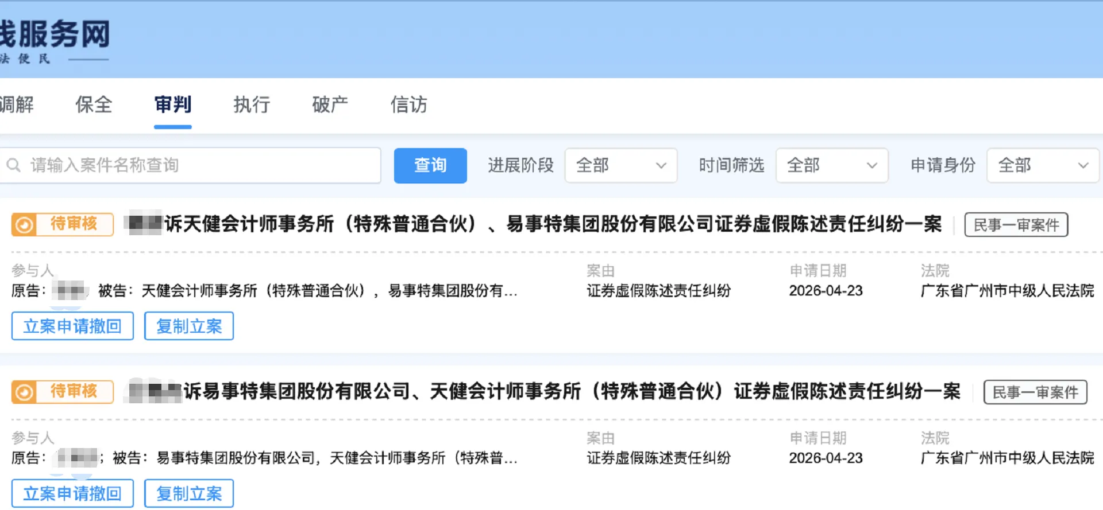Click 复制立案 for the 诉天健会计师事务所 case
Image resolution: width=1103 pixels, height=510 pixels.
click(x=189, y=326)
